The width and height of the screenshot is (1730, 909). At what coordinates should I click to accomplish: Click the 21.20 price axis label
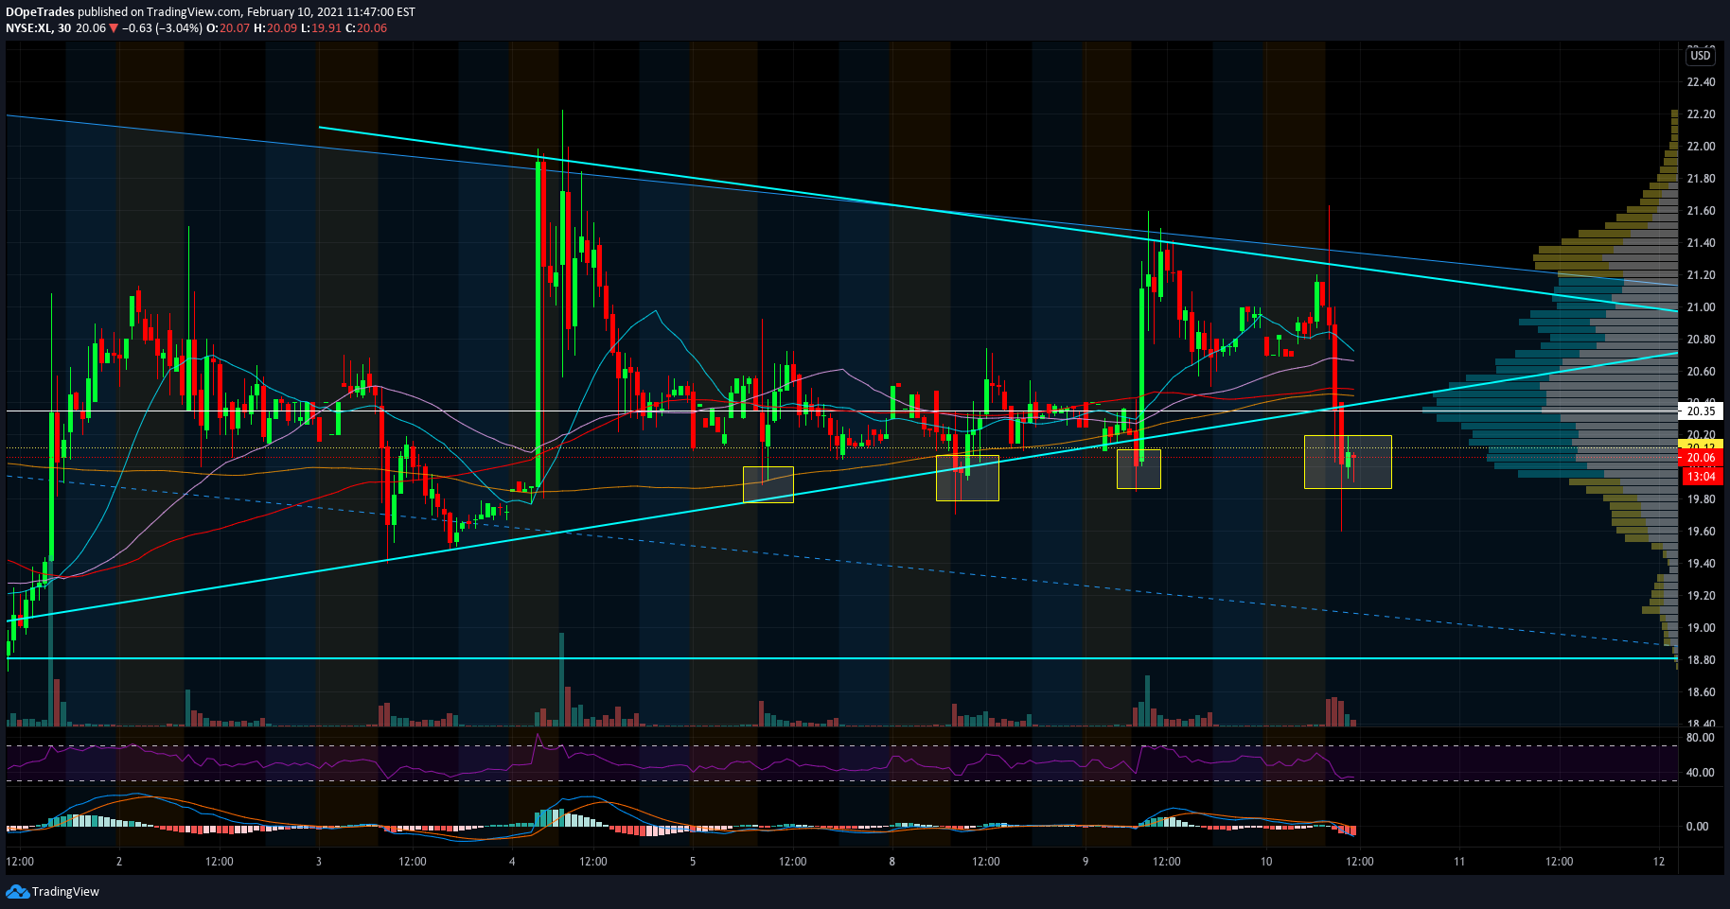click(x=1701, y=275)
